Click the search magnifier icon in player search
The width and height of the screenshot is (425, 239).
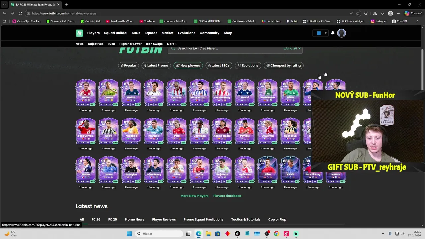click(173, 48)
